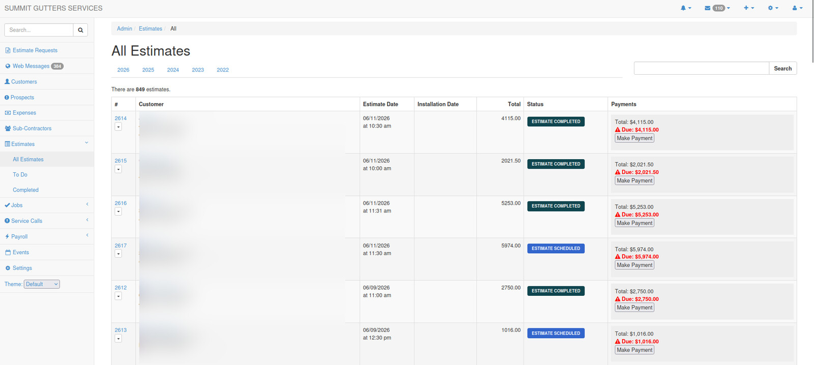This screenshot has height=365, width=814.
Task: Click the red Due: $4,115.00 warning
Action: pos(637,130)
